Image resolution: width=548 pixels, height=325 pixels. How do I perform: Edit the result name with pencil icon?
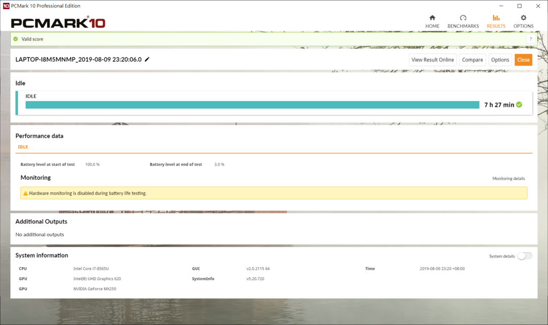point(147,59)
